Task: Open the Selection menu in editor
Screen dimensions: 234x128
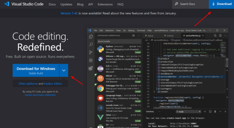Action: (109, 31)
